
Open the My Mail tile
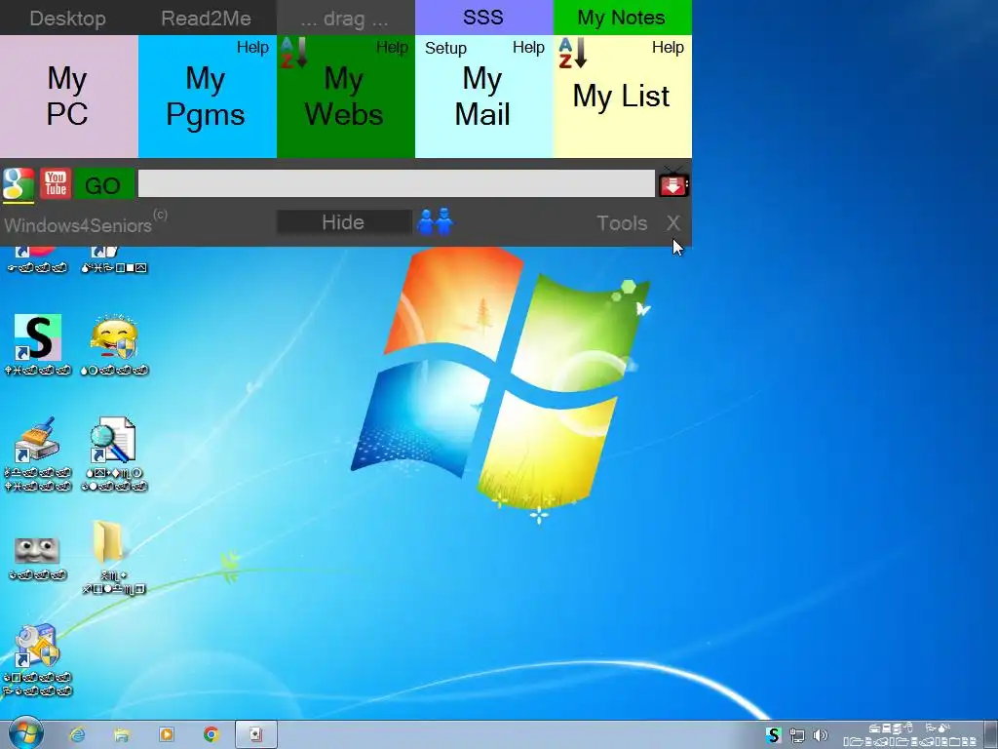pyautogui.click(x=483, y=97)
